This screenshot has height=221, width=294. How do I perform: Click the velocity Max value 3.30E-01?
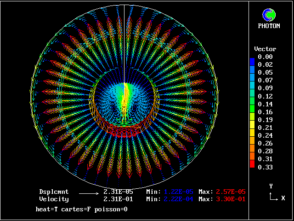pos(230,199)
